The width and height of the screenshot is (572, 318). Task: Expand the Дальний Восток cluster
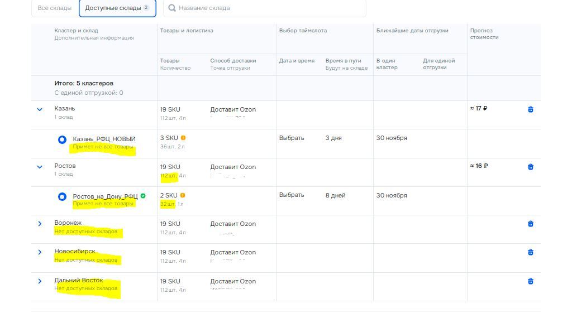click(40, 281)
